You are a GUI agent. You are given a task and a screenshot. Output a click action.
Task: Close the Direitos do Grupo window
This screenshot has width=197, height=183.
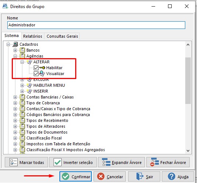click(187, 6)
